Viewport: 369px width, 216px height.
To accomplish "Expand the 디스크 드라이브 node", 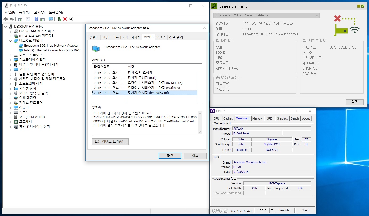I will 11,55.
